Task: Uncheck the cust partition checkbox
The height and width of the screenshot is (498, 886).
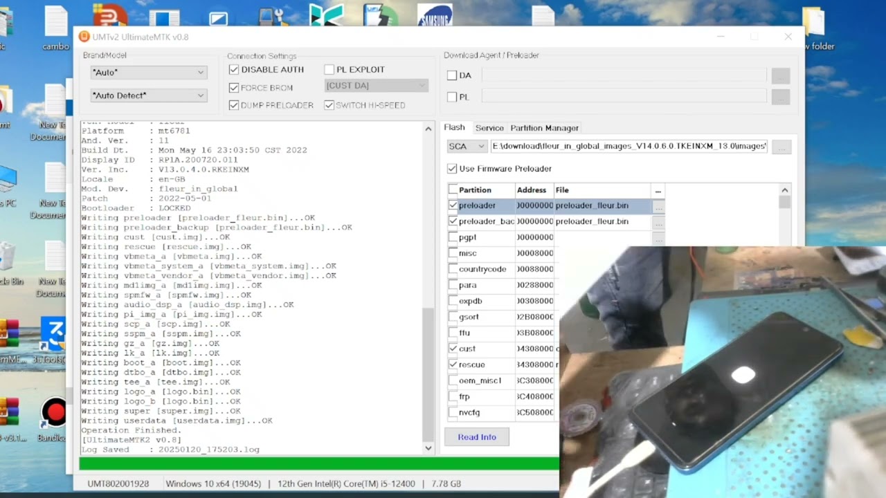Action: point(453,349)
